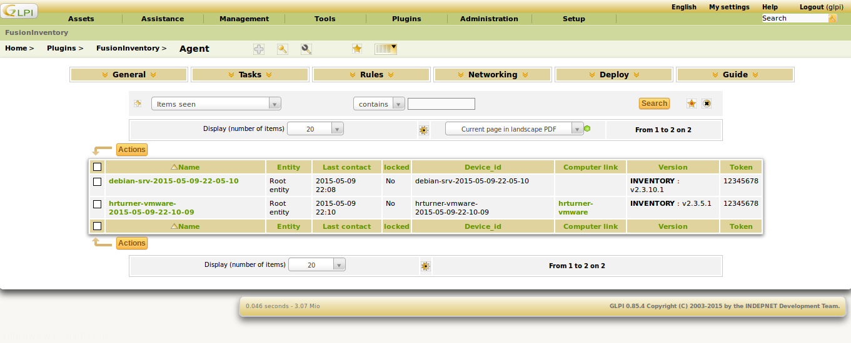
Task: Open the 'Items seen' criteria dropdown
Action: [216, 104]
